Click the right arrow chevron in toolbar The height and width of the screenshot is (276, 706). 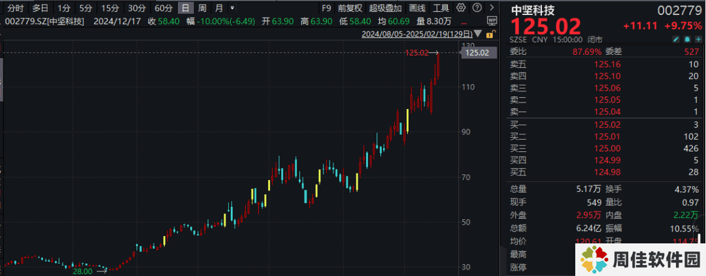492,8
